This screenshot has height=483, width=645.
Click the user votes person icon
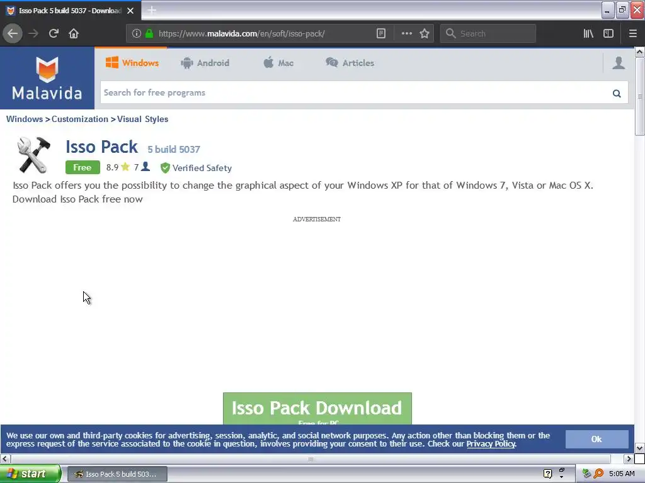click(x=146, y=166)
